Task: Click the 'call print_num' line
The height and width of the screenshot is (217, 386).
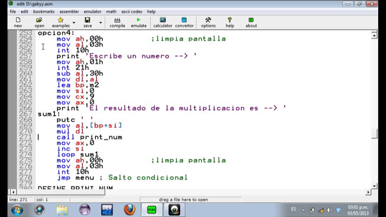Action: click(x=89, y=137)
